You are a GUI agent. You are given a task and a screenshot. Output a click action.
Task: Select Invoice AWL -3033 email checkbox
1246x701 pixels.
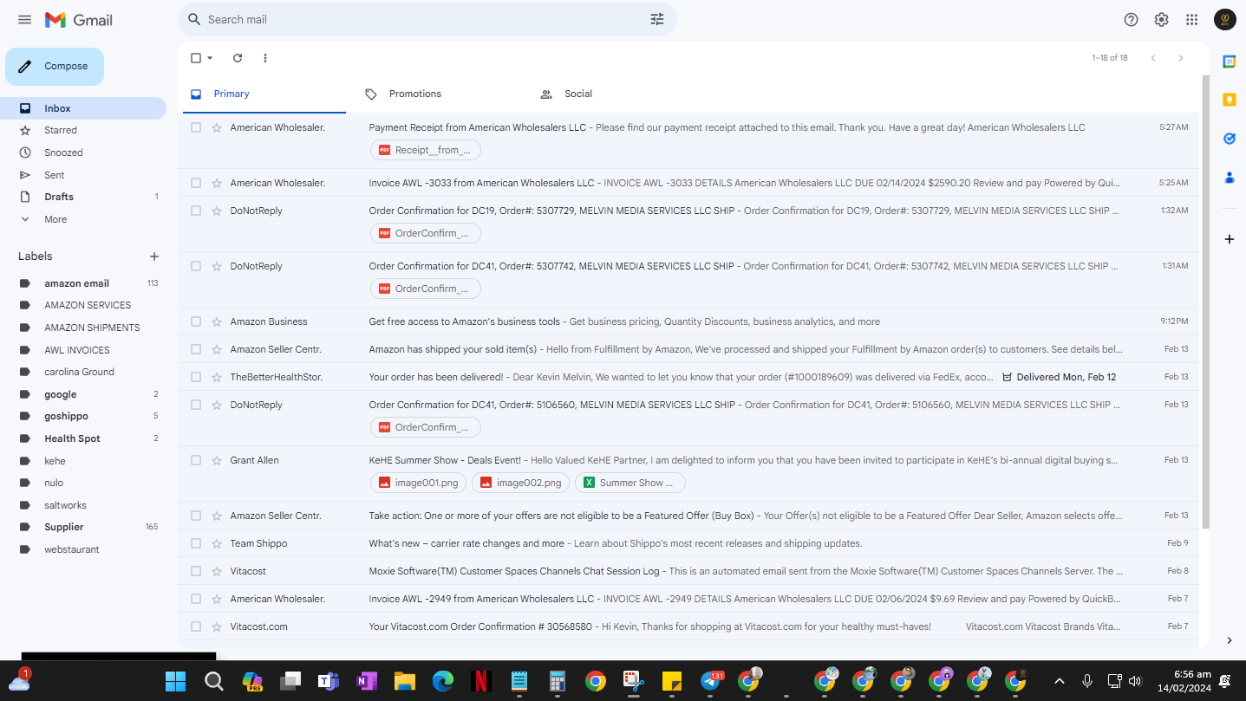click(x=196, y=183)
